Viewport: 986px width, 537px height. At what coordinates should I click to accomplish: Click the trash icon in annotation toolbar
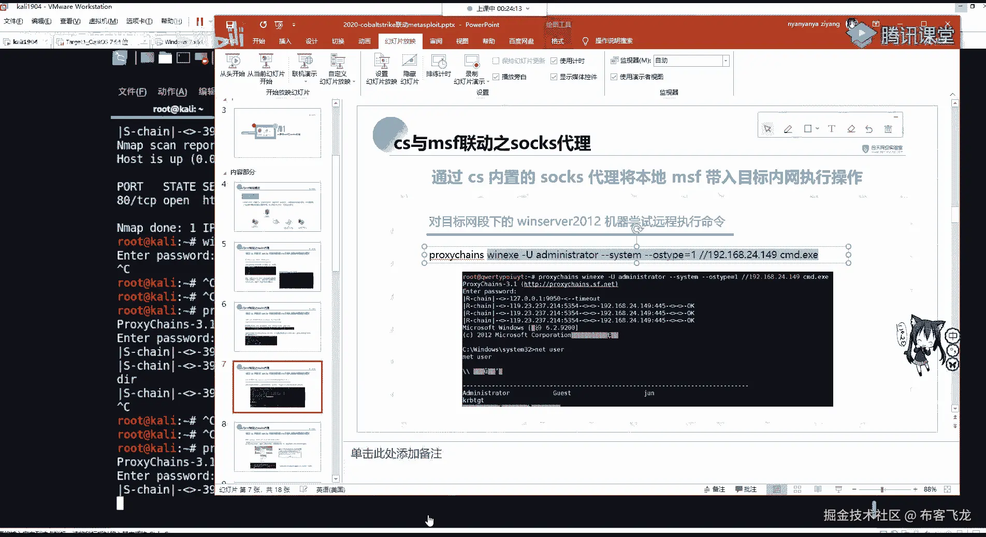pos(888,129)
